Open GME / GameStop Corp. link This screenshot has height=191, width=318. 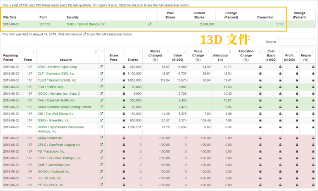coord(54,165)
